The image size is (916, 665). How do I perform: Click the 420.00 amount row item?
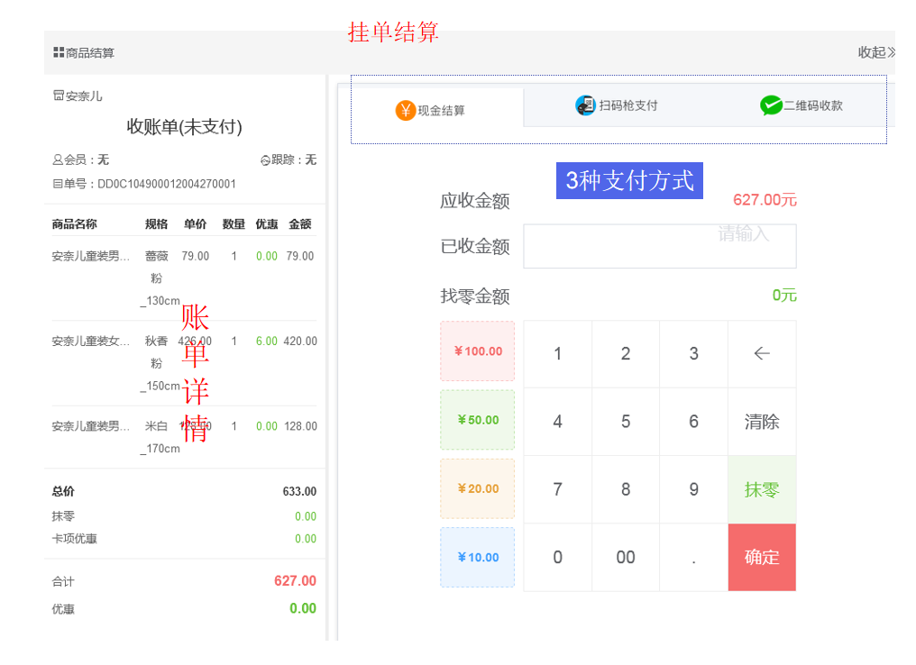pos(300,341)
